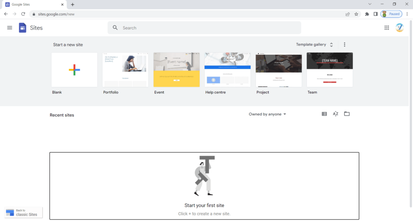Toggle the browser side panel
The height and width of the screenshot is (221, 413).
(x=375, y=14)
